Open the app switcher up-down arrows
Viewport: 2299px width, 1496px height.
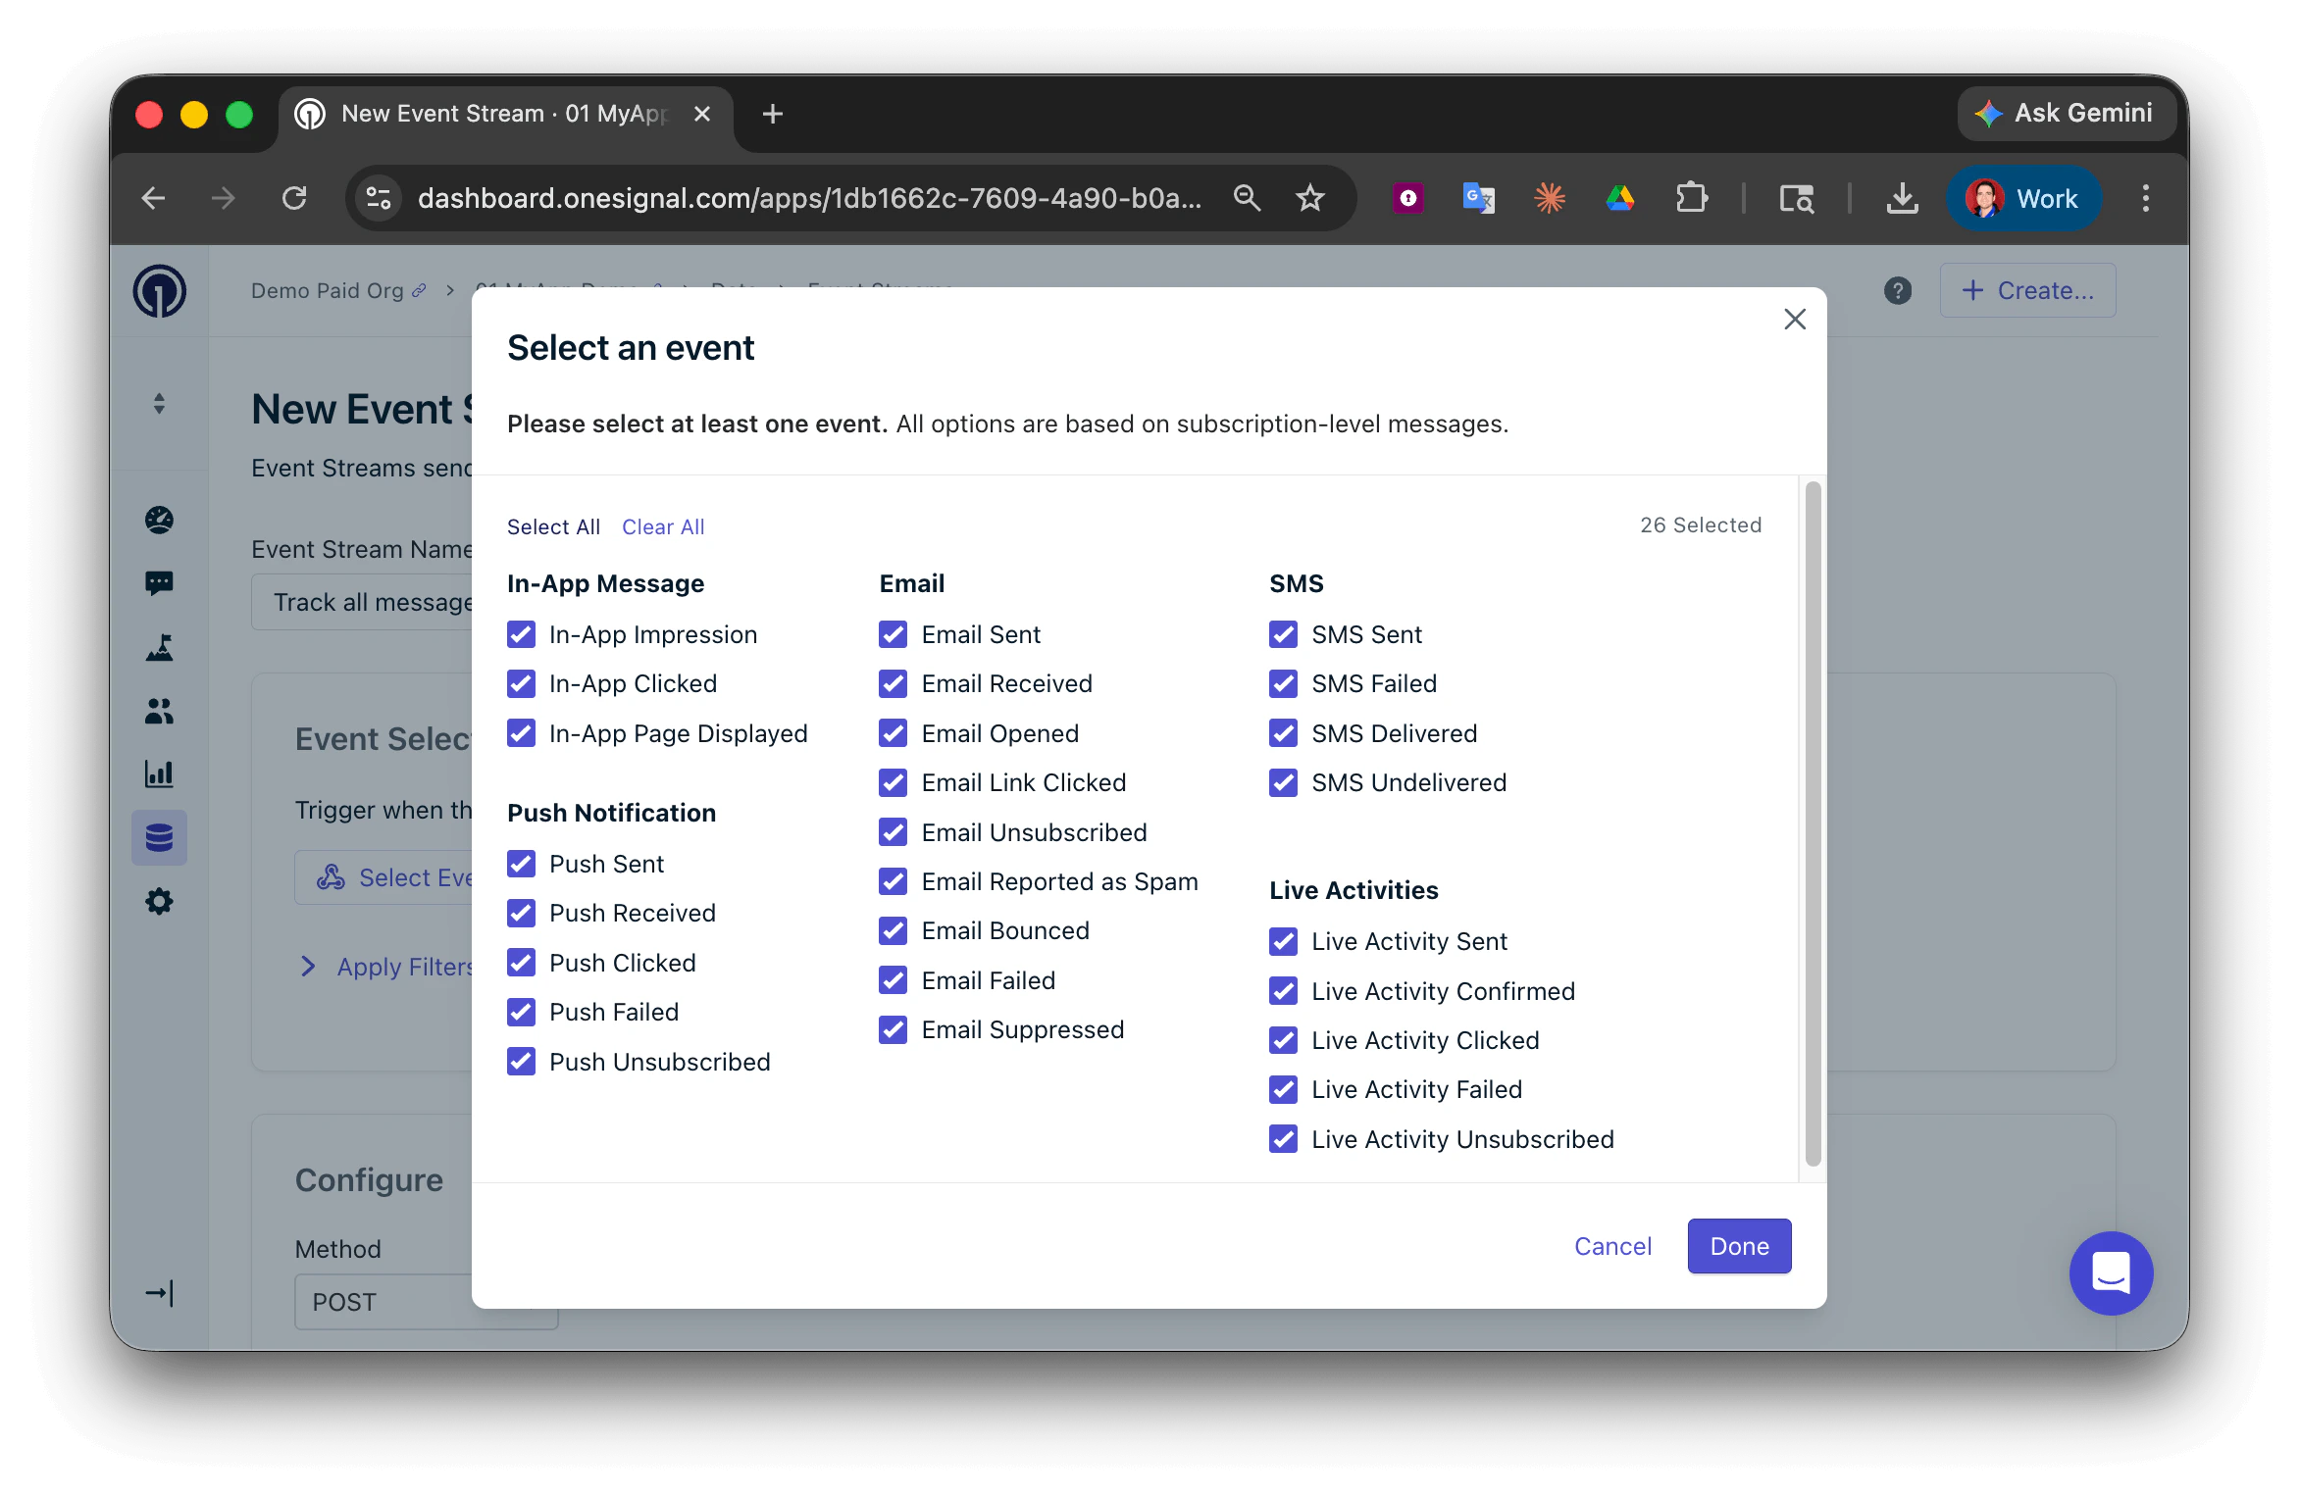pyautogui.click(x=159, y=404)
